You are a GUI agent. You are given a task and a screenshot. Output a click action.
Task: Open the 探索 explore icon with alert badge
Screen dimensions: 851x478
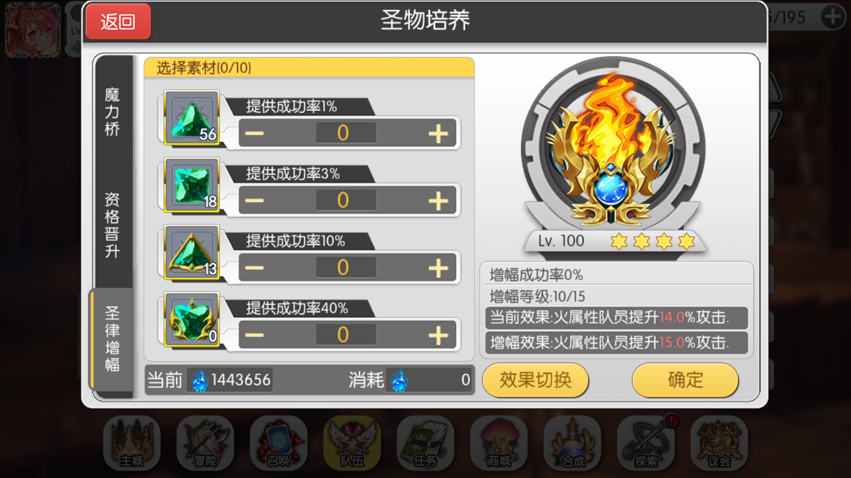(646, 443)
